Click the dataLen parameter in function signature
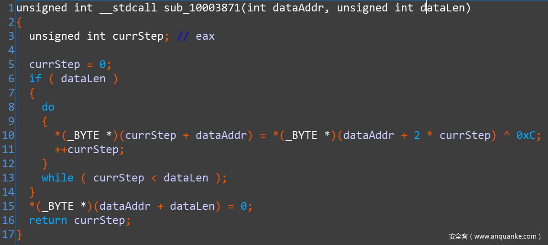This screenshot has width=548, height=245. 443,8
